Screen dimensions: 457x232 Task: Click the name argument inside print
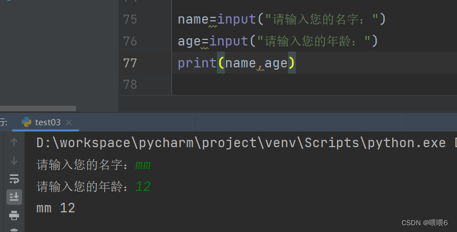coord(240,63)
